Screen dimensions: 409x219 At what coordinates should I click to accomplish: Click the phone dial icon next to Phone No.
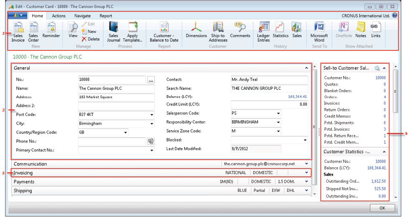pyautogui.click(x=151, y=141)
